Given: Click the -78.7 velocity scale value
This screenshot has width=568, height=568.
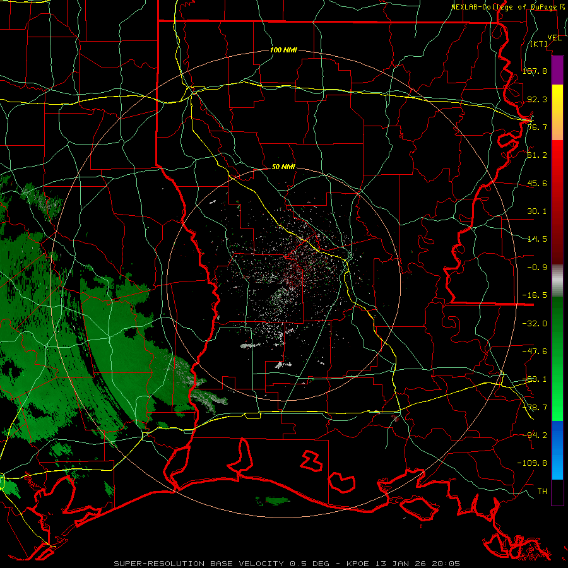Looking at the screenshot, I should (535, 408).
